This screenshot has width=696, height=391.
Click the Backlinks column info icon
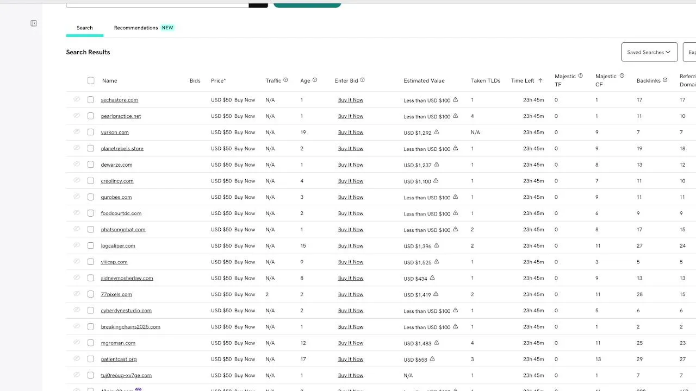coord(665,80)
